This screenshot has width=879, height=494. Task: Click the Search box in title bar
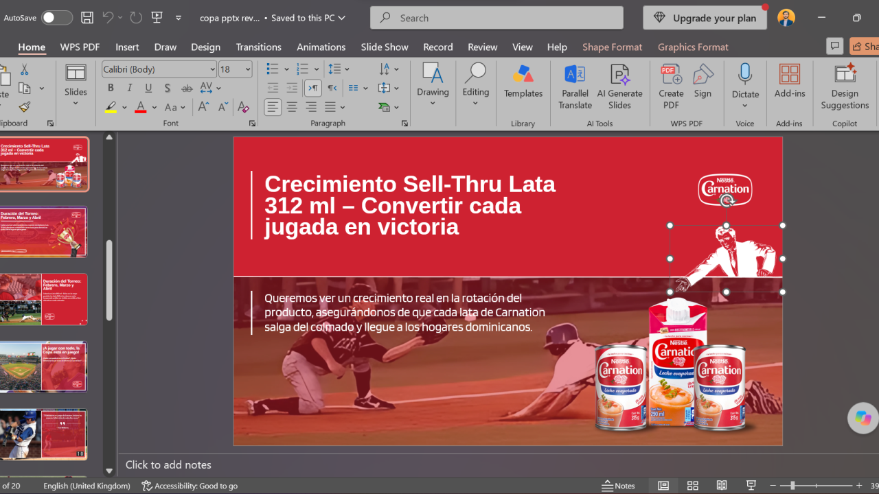pos(496,18)
